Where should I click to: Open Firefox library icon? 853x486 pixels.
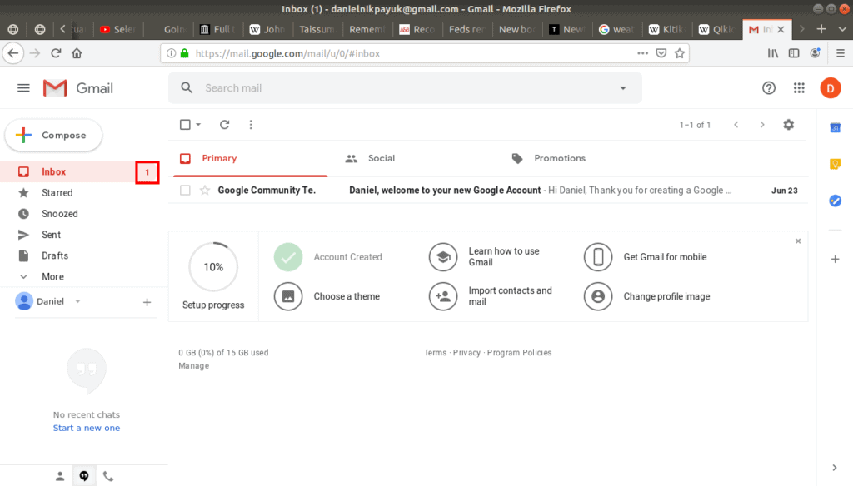(772, 53)
